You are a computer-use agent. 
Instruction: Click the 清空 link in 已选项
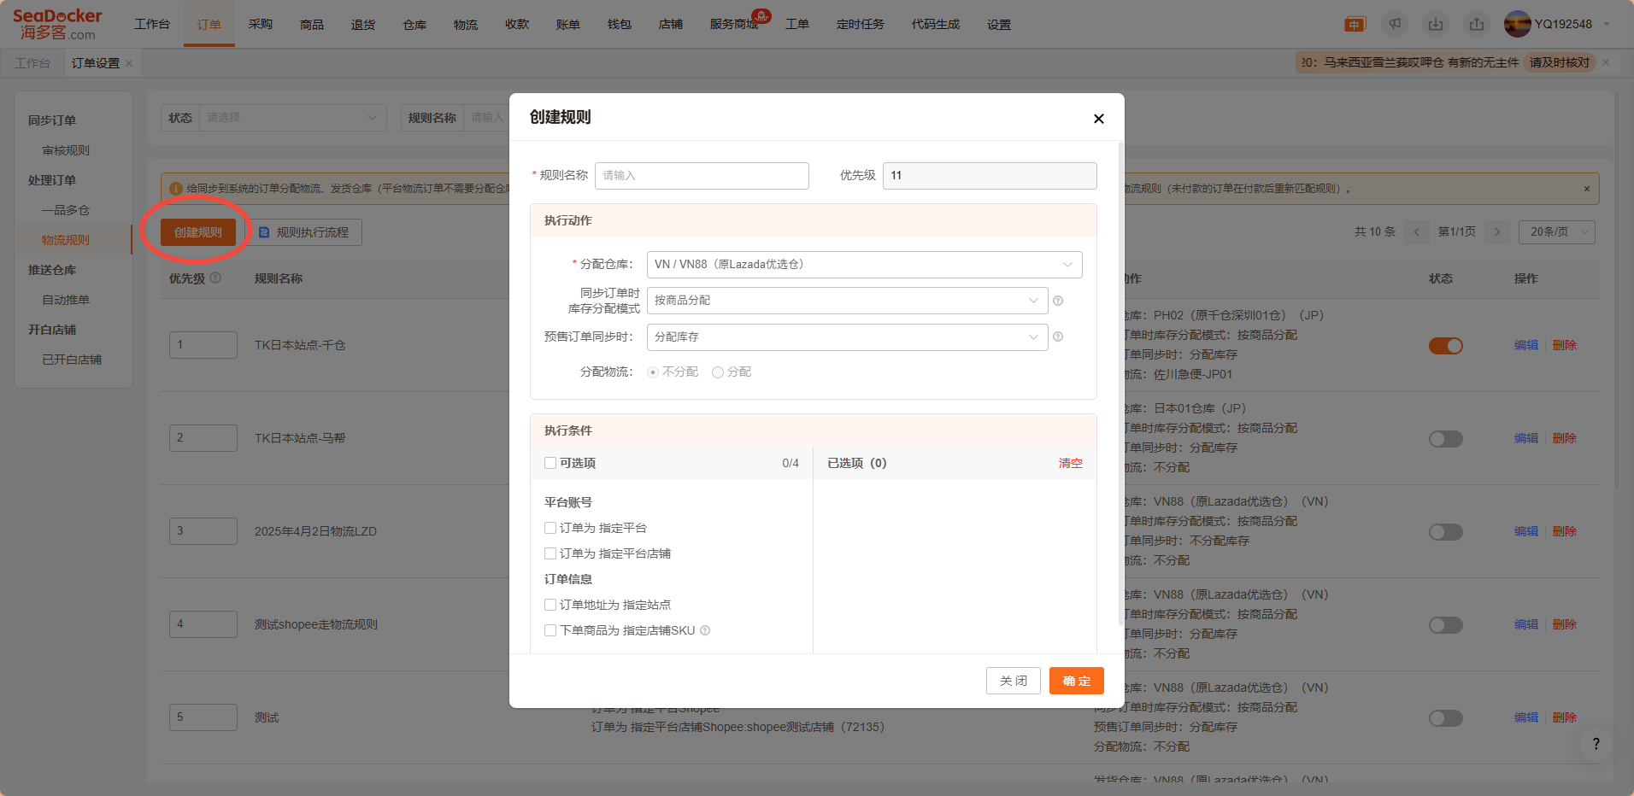[1070, 463]
